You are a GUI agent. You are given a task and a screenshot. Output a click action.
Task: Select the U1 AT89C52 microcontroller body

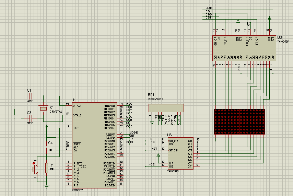94,145
